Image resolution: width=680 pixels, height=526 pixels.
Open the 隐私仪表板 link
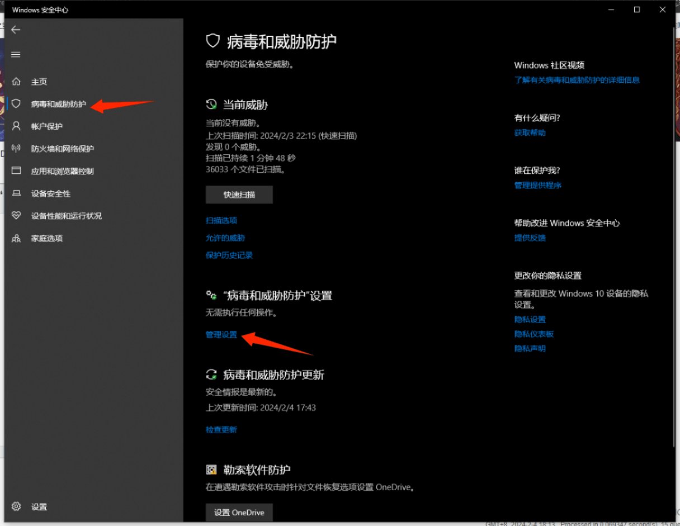click(x=534, y=334)
